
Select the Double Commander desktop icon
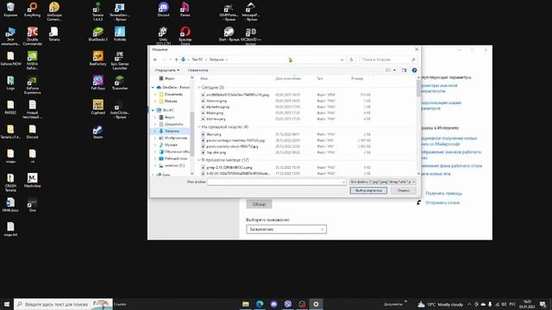click(x=33, y=36)
